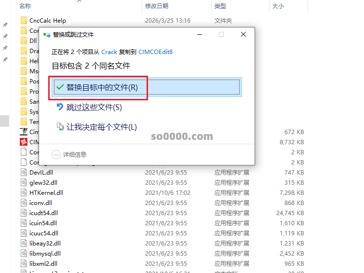
Task: Select the libmysql.dll file icon
Action: tap(24, 254)
